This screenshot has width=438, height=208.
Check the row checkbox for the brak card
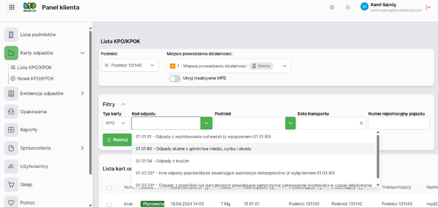(109, 204)
